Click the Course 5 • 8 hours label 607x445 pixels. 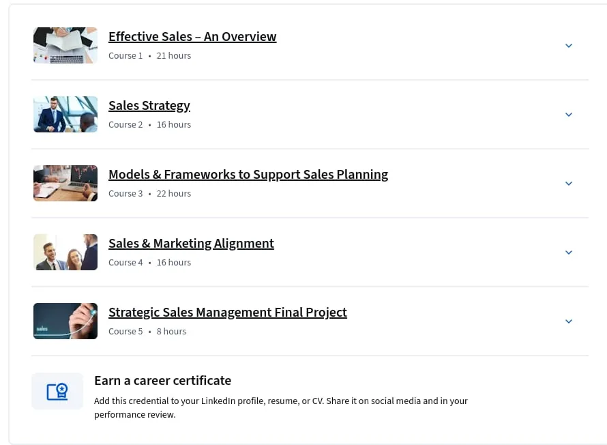147,332
